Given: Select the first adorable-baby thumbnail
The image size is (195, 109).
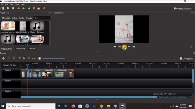Looking at the screenshot, I should (8, 26).
